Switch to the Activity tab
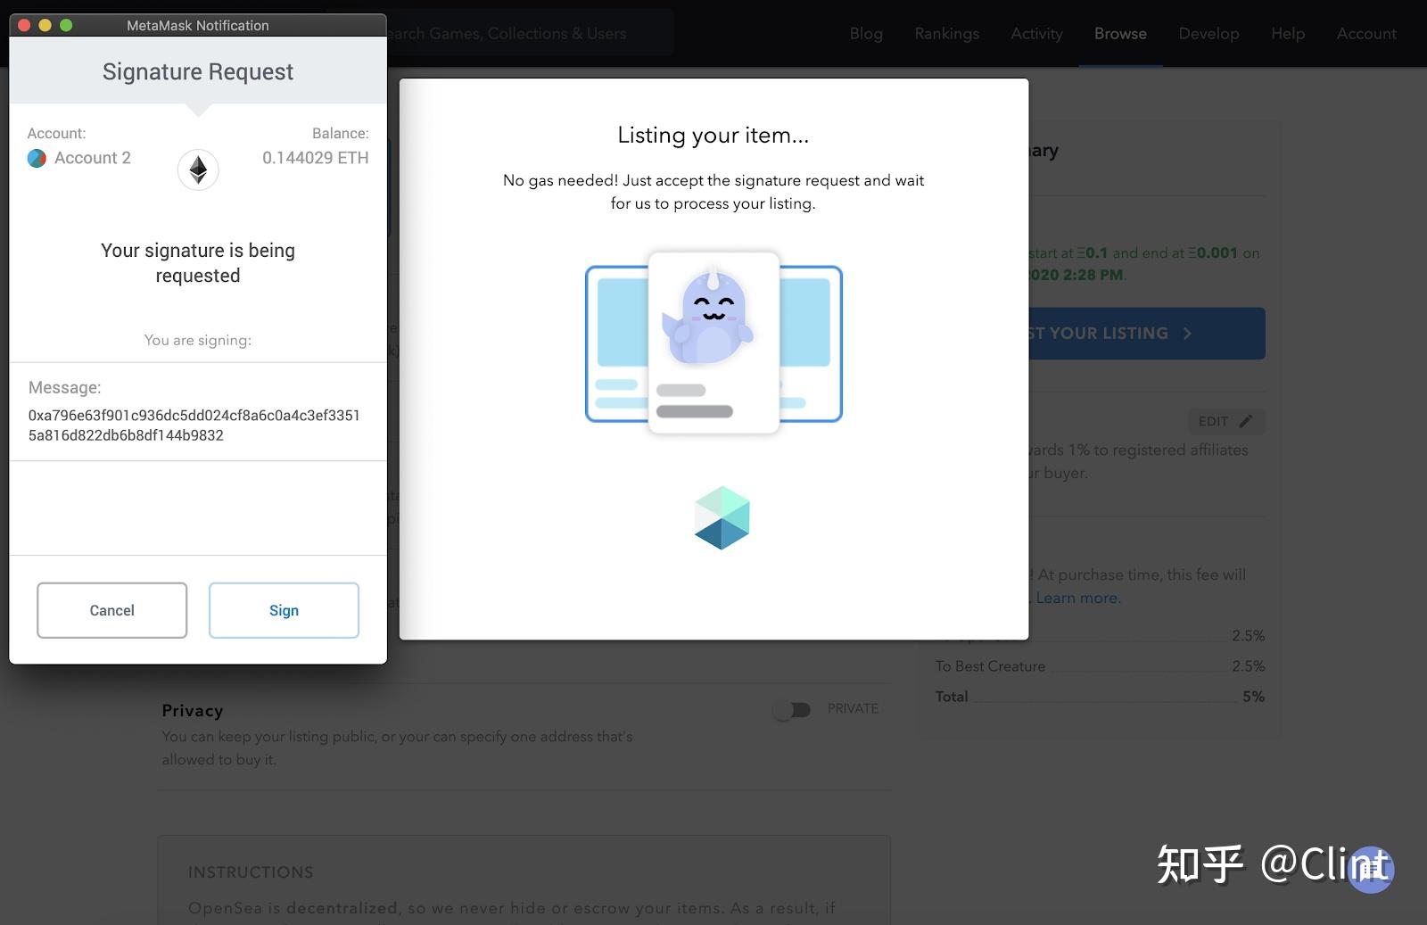1427x925 pixels. (x=1036, y=33)
